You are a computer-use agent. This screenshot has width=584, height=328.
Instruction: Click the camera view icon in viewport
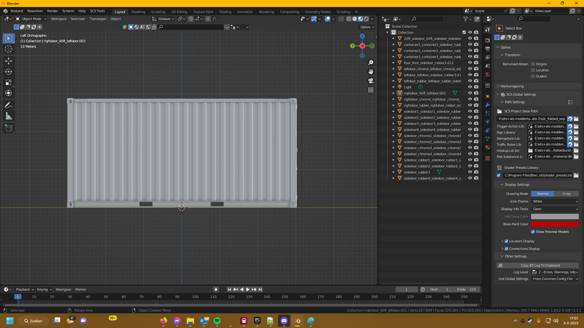(x=371, y=81)
